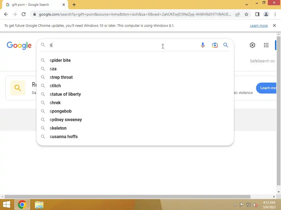Choose the spongebob suggestion
Screen dimensions: 281x210
135,111
